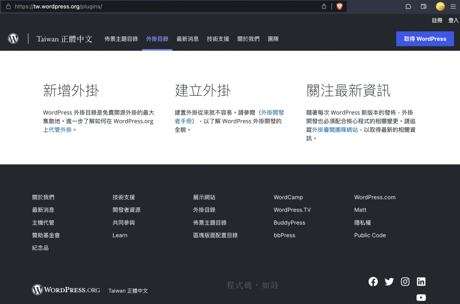Click the WordPress.org footer logo
Image resolution: width=460 pixels, height=304 pixels.
(x=66, y=290)
